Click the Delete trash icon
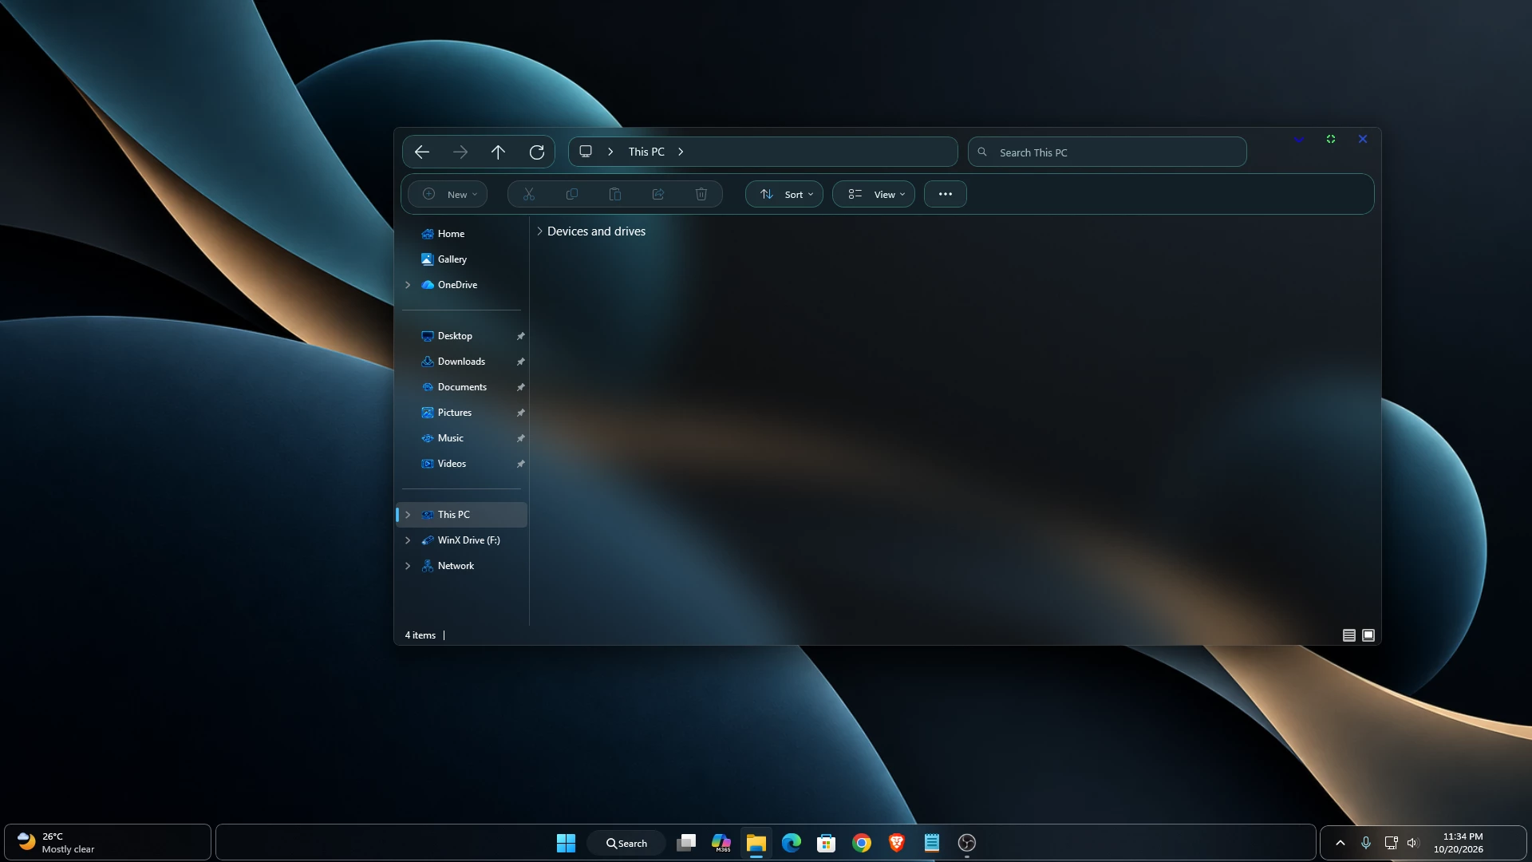This screenshot has height=862, width=1532. pyautogui.click(x=701, y=194)
